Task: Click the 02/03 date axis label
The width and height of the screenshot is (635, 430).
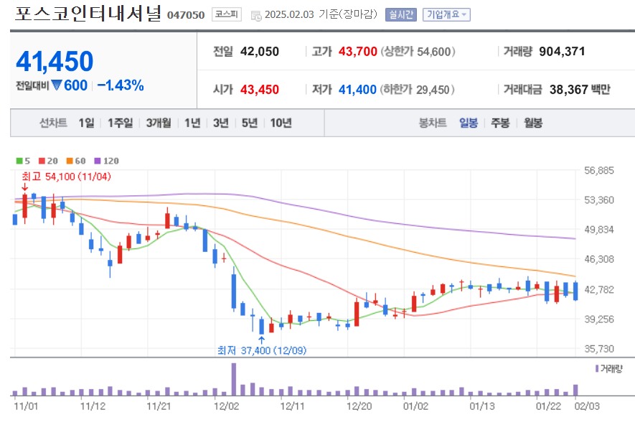Action: (587, 406)
